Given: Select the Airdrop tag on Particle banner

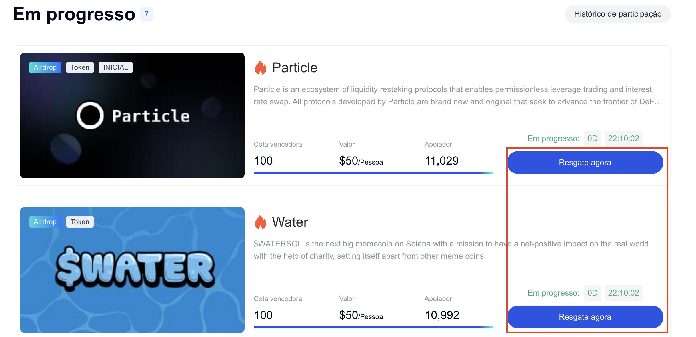Looking at the screenshot, I should point(45,67).
